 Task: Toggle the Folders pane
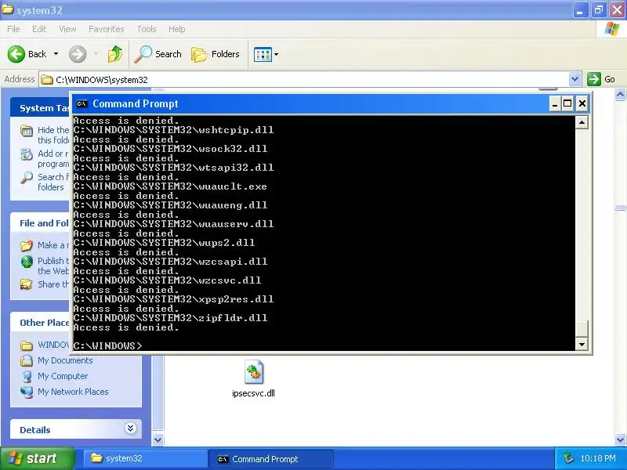pyautogui.click(x=215, y=54)
